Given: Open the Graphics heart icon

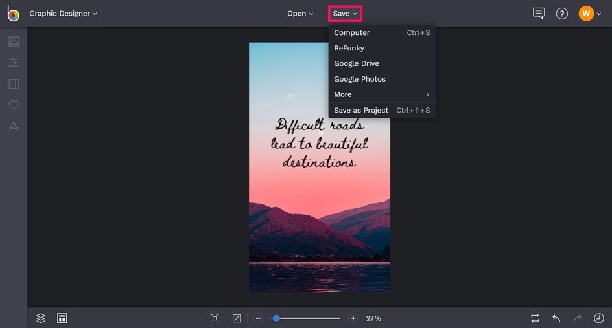Looking at the screenshot, I should coord(14,105).
